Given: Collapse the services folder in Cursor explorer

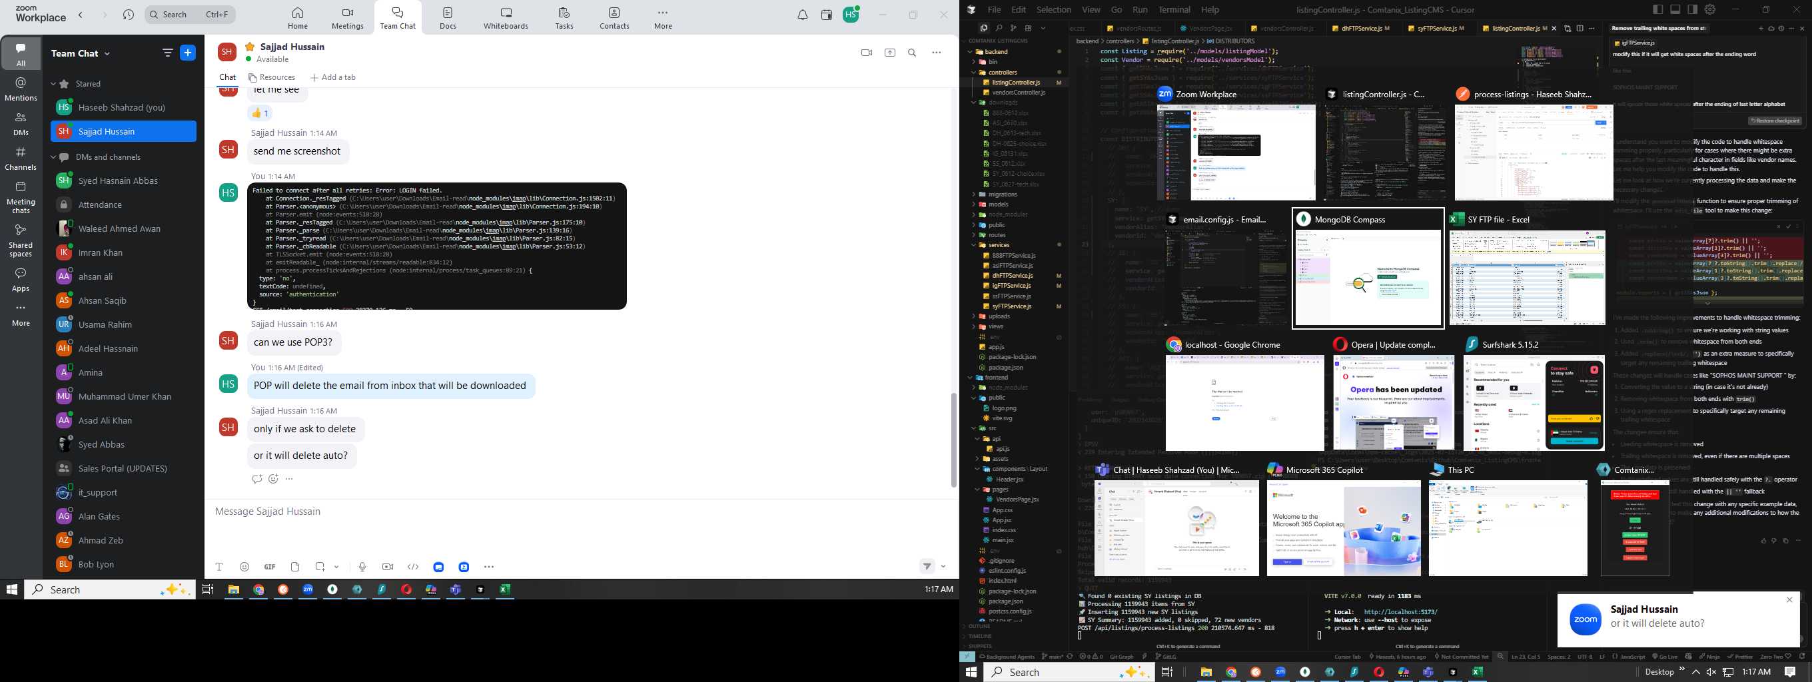Looking at the screenshot, I should tap(974, 245).
